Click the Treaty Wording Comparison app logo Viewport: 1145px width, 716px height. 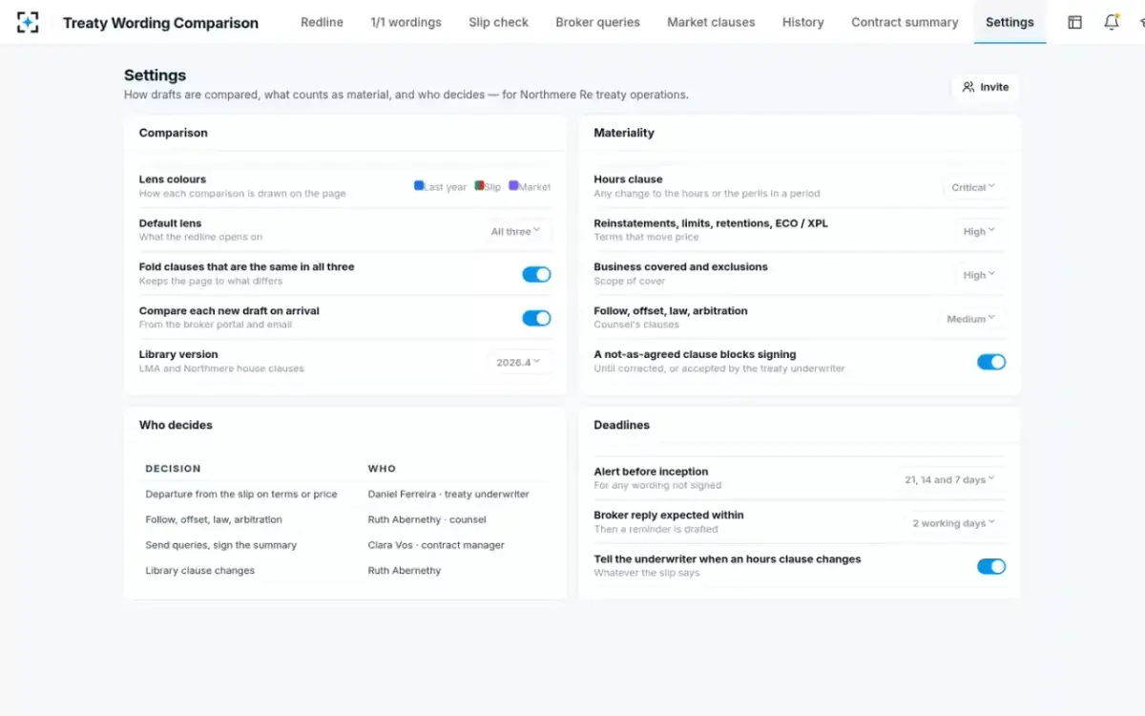pos(28,22)
